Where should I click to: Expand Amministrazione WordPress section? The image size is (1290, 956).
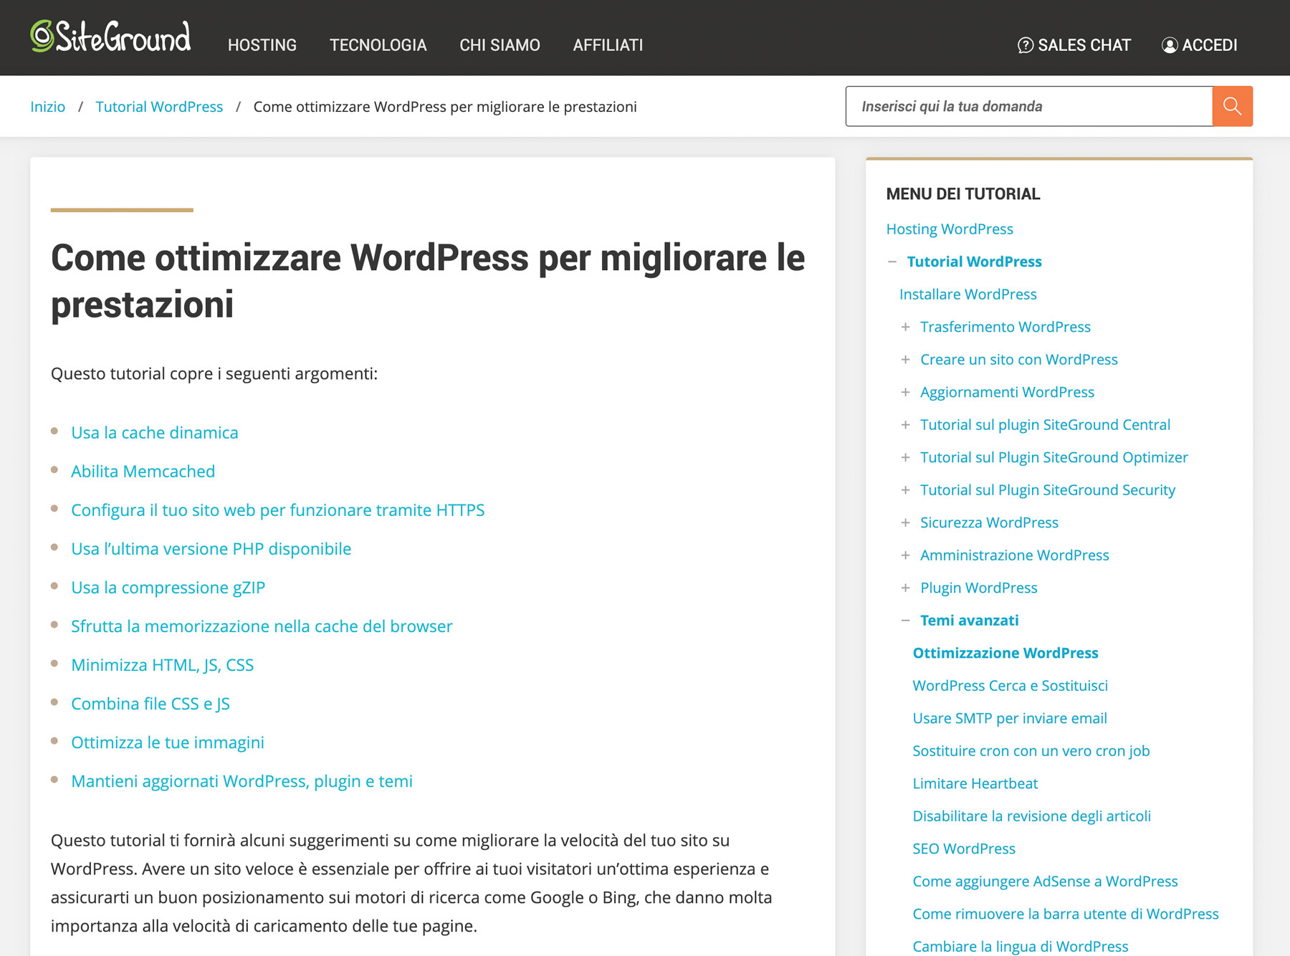pyautogui.click(x=906, y=555)
